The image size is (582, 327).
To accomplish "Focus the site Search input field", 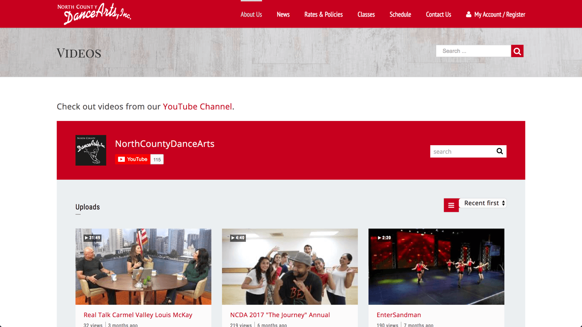I will 474,51.
